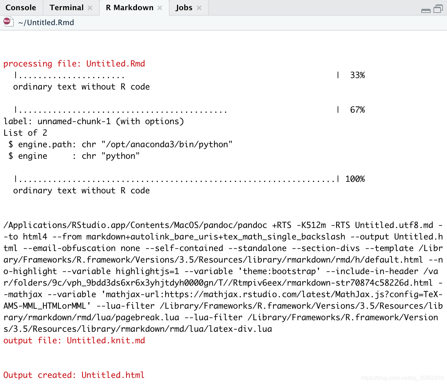Select the output file: Untitled.knit.md line
Viewport: 447px width, 384px height.
pyautogui.click(x=74, y=340)
